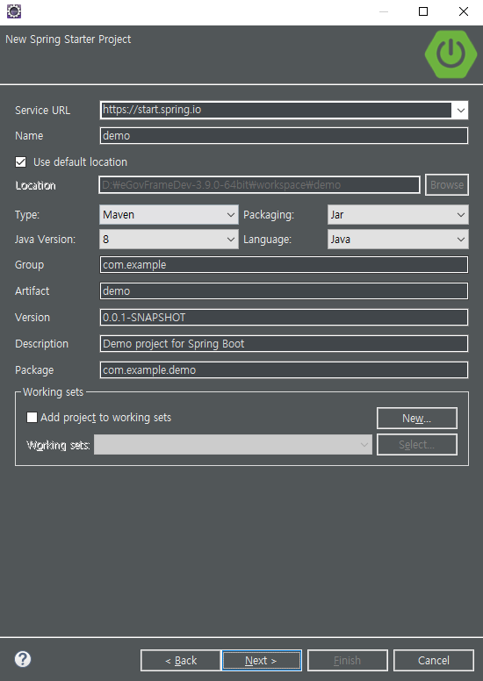This screenshot has height=681, width=483.
Task: Click the Browse location button
Action: coord(446,185)
